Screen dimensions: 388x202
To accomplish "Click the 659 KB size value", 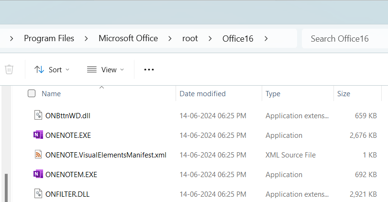I will 366,116.
